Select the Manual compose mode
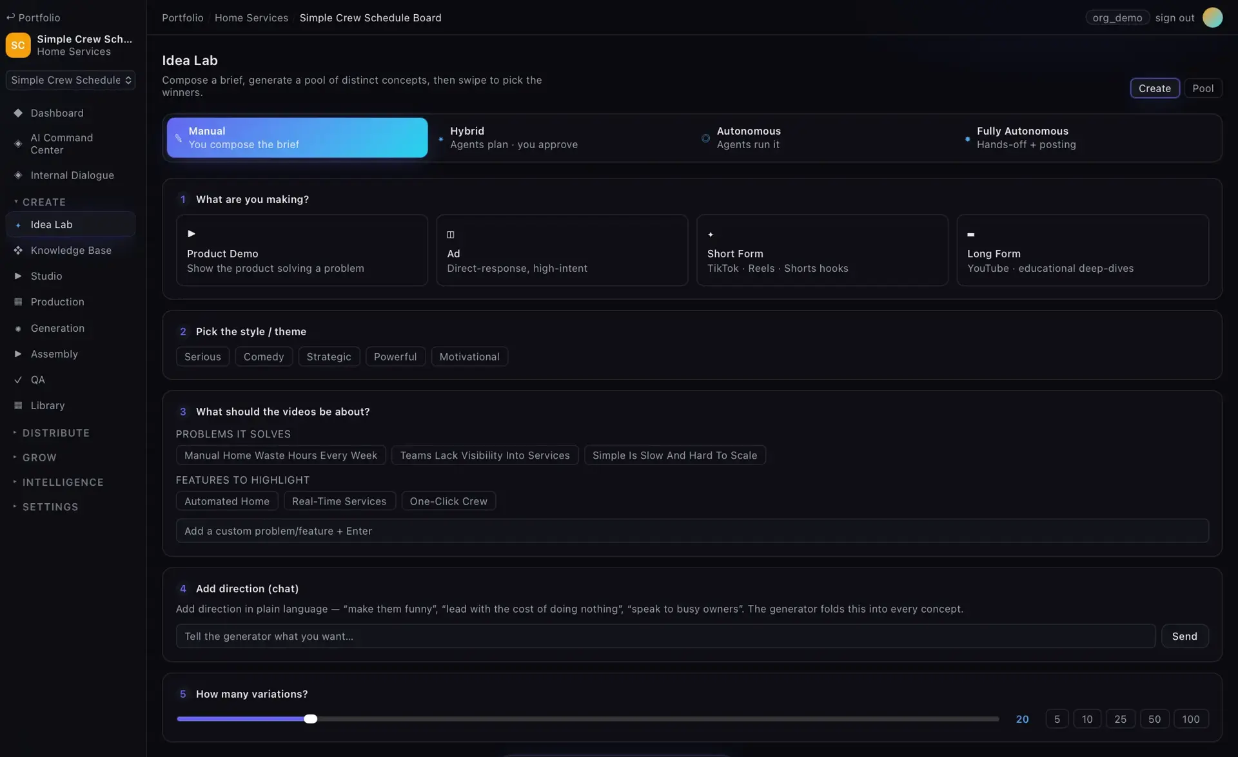 (297, 138)
